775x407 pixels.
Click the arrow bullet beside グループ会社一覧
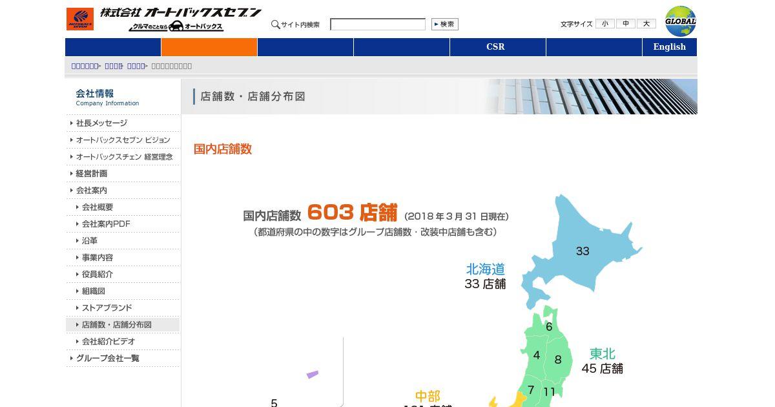[71, 359]
